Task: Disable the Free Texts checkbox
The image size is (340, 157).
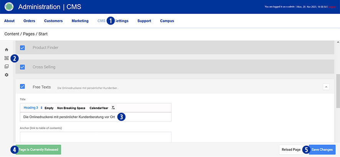Action: [x=22, y=87]
